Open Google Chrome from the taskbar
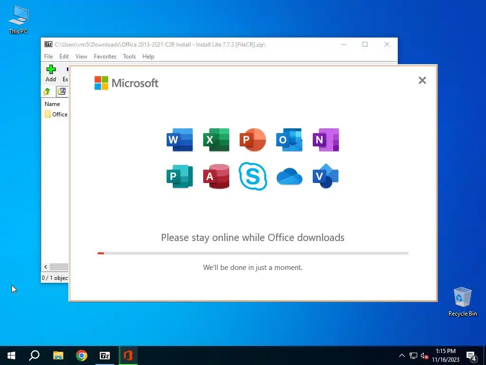 (82, 355)
